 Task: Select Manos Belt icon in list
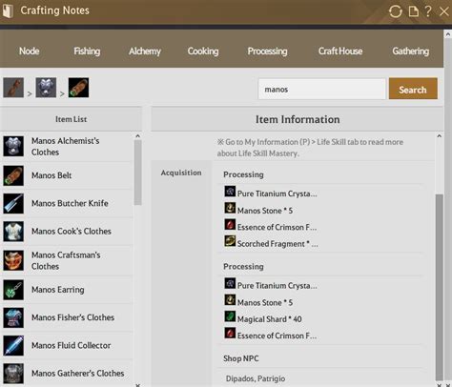point(13,175)
